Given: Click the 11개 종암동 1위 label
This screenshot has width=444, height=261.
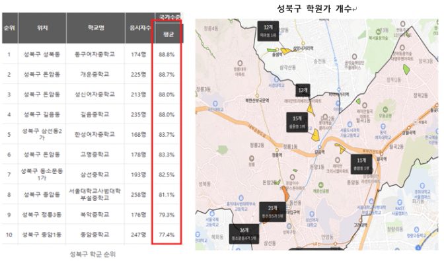Looking at the screenshot, I should tap(361, 164).
